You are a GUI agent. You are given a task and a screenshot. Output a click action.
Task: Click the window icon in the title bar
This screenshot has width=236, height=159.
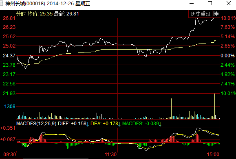pos(1,3)
